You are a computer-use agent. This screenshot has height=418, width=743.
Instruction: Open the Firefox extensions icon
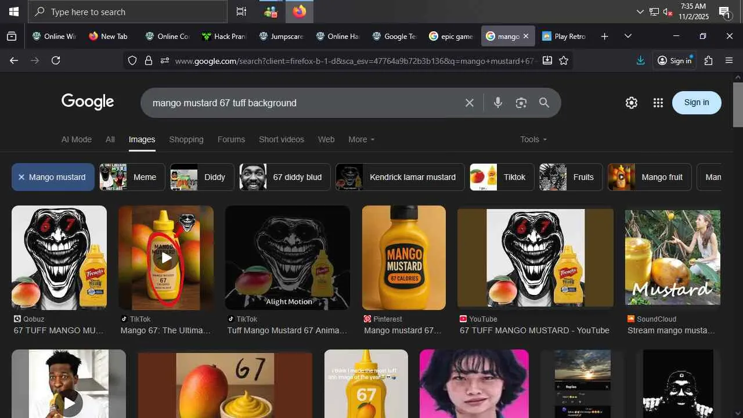708,60
